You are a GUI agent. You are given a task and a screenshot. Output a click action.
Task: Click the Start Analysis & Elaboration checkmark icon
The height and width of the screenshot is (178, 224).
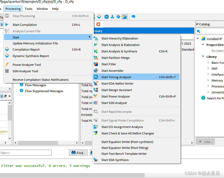(96, 45)
